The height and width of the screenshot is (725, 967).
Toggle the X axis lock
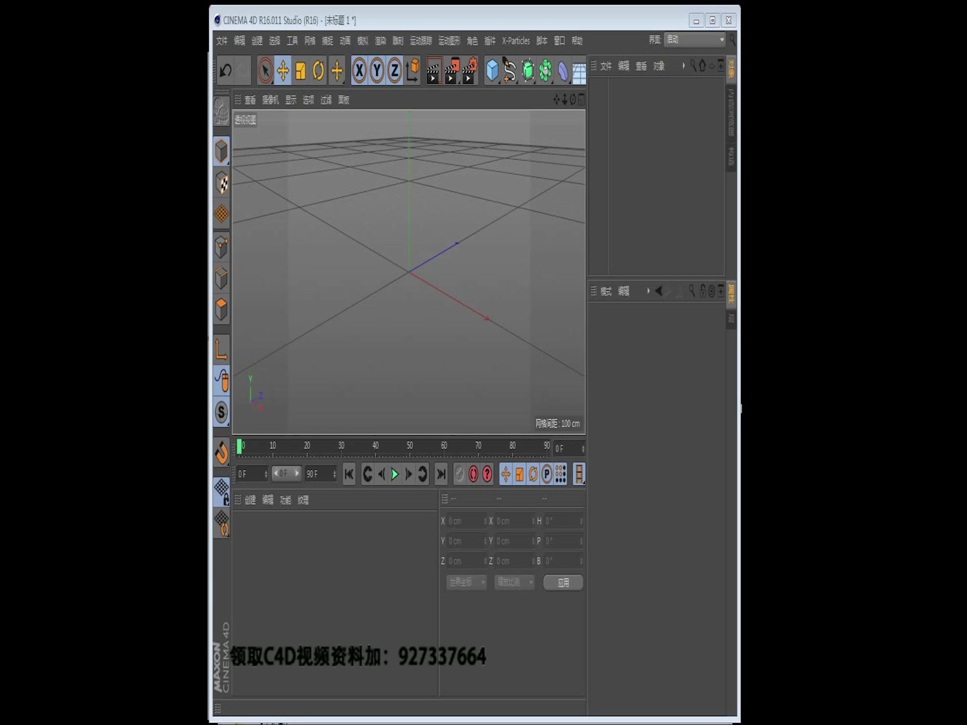[x=360, y=70]
